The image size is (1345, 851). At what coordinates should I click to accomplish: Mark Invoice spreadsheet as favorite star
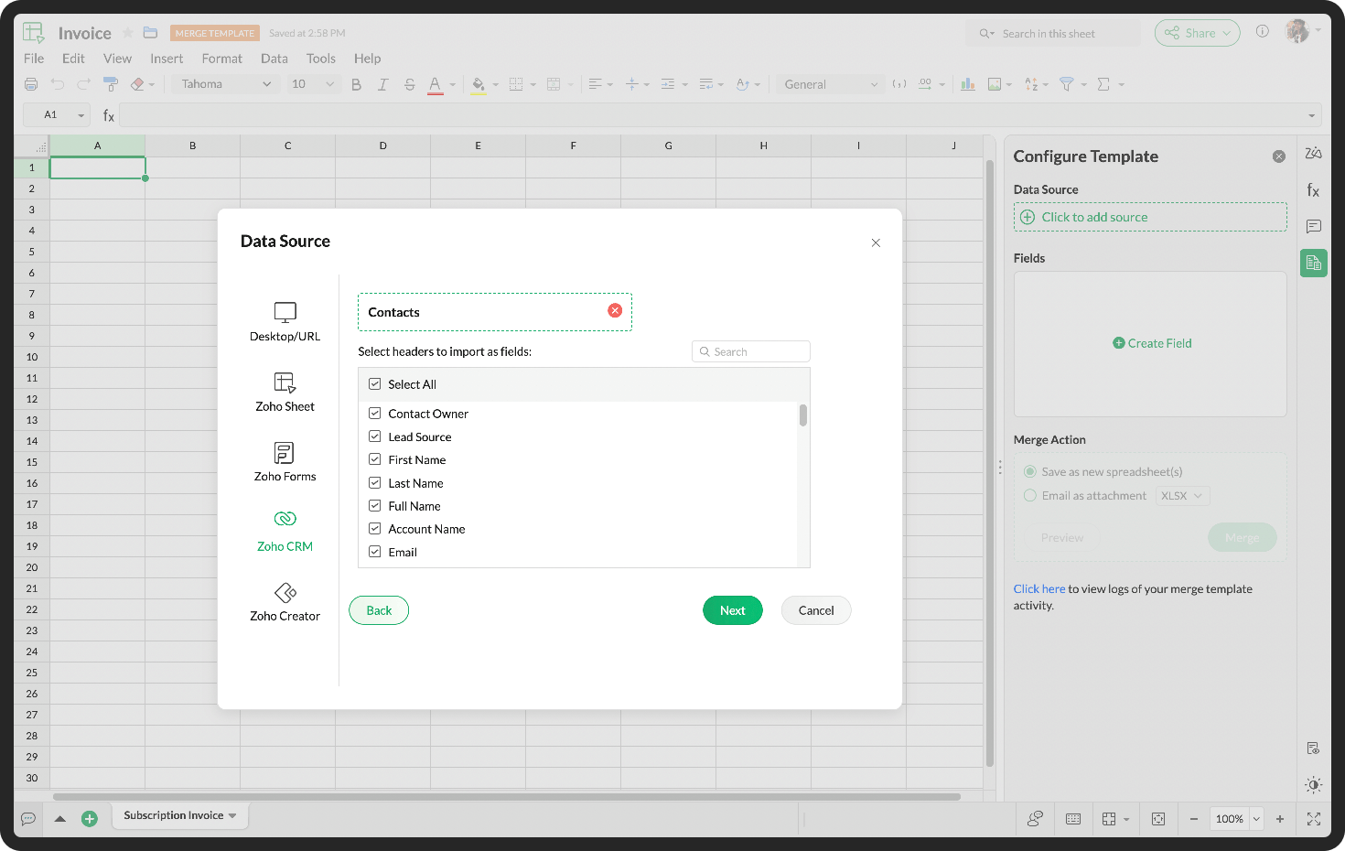point(128,33)
